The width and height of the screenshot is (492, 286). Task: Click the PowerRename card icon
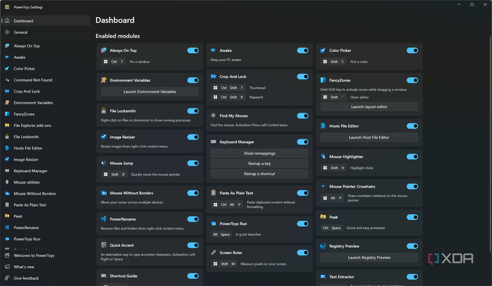104,219
